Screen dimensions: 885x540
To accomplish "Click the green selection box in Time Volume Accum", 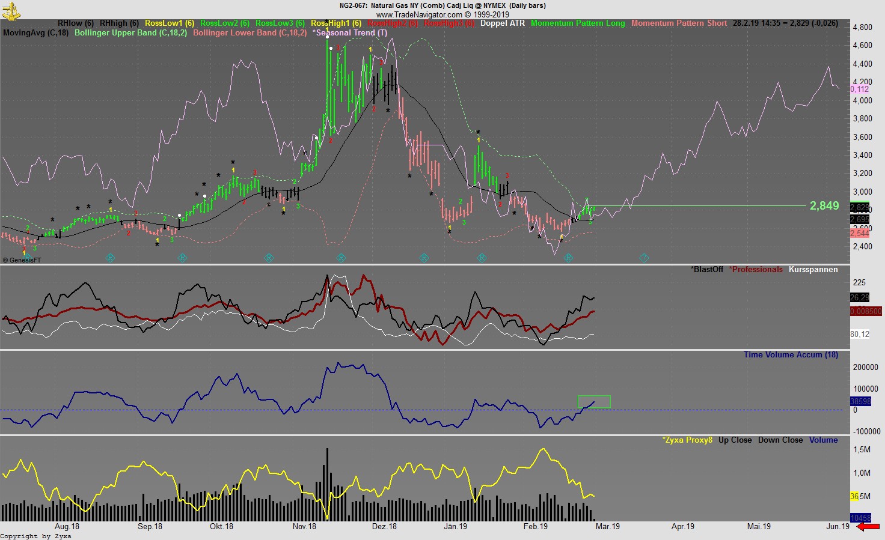I will (x=595, y=401).
